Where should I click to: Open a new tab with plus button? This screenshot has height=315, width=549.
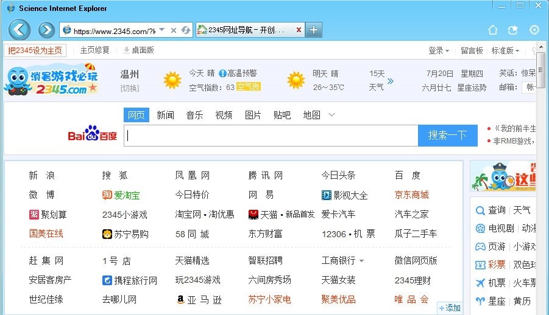pyautogui.click(x=313, y=30)
